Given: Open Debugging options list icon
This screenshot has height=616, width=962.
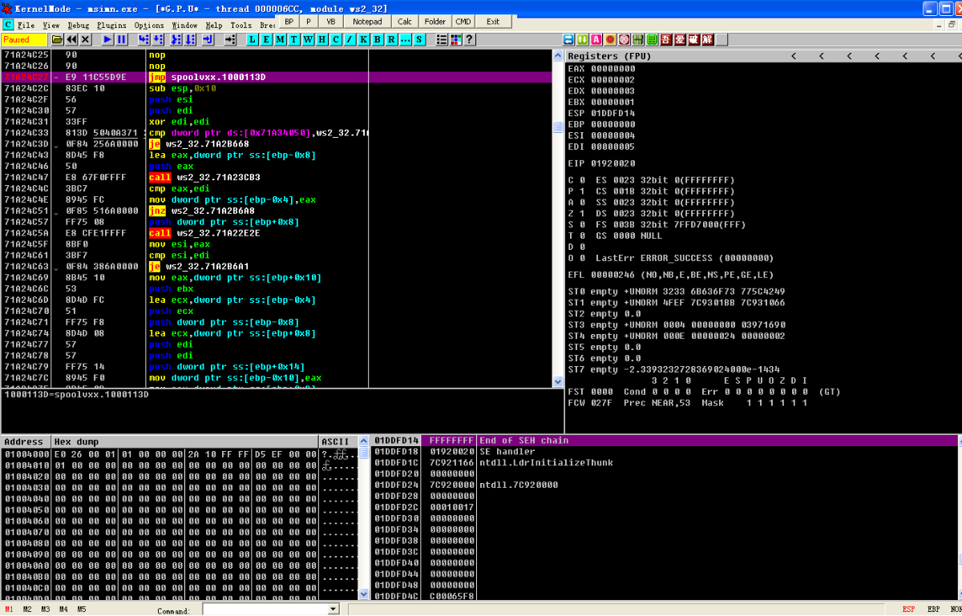Looking at the screenshot, I should (x=441, y=39).
